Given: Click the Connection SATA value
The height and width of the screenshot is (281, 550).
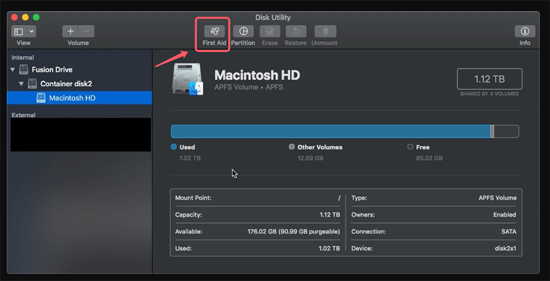Looking at the screenshot, I should click(x=509, y=232).
